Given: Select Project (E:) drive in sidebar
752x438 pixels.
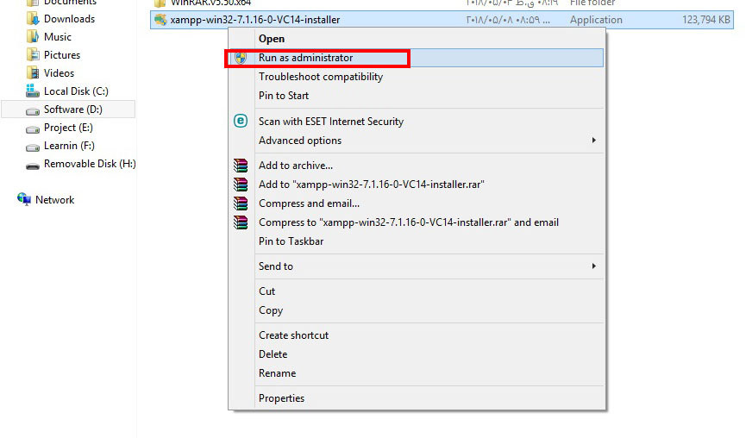Looking at the screenshot, I should (x=68, y=128).
